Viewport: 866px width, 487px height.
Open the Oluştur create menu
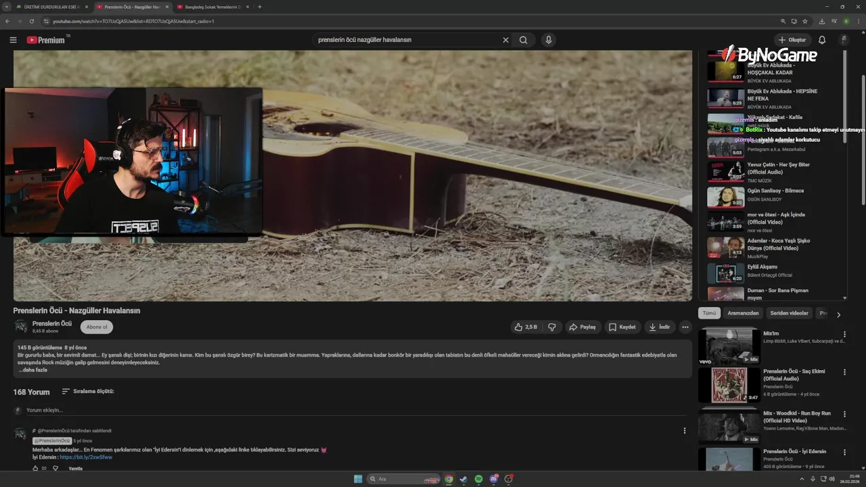coord(792,40)
